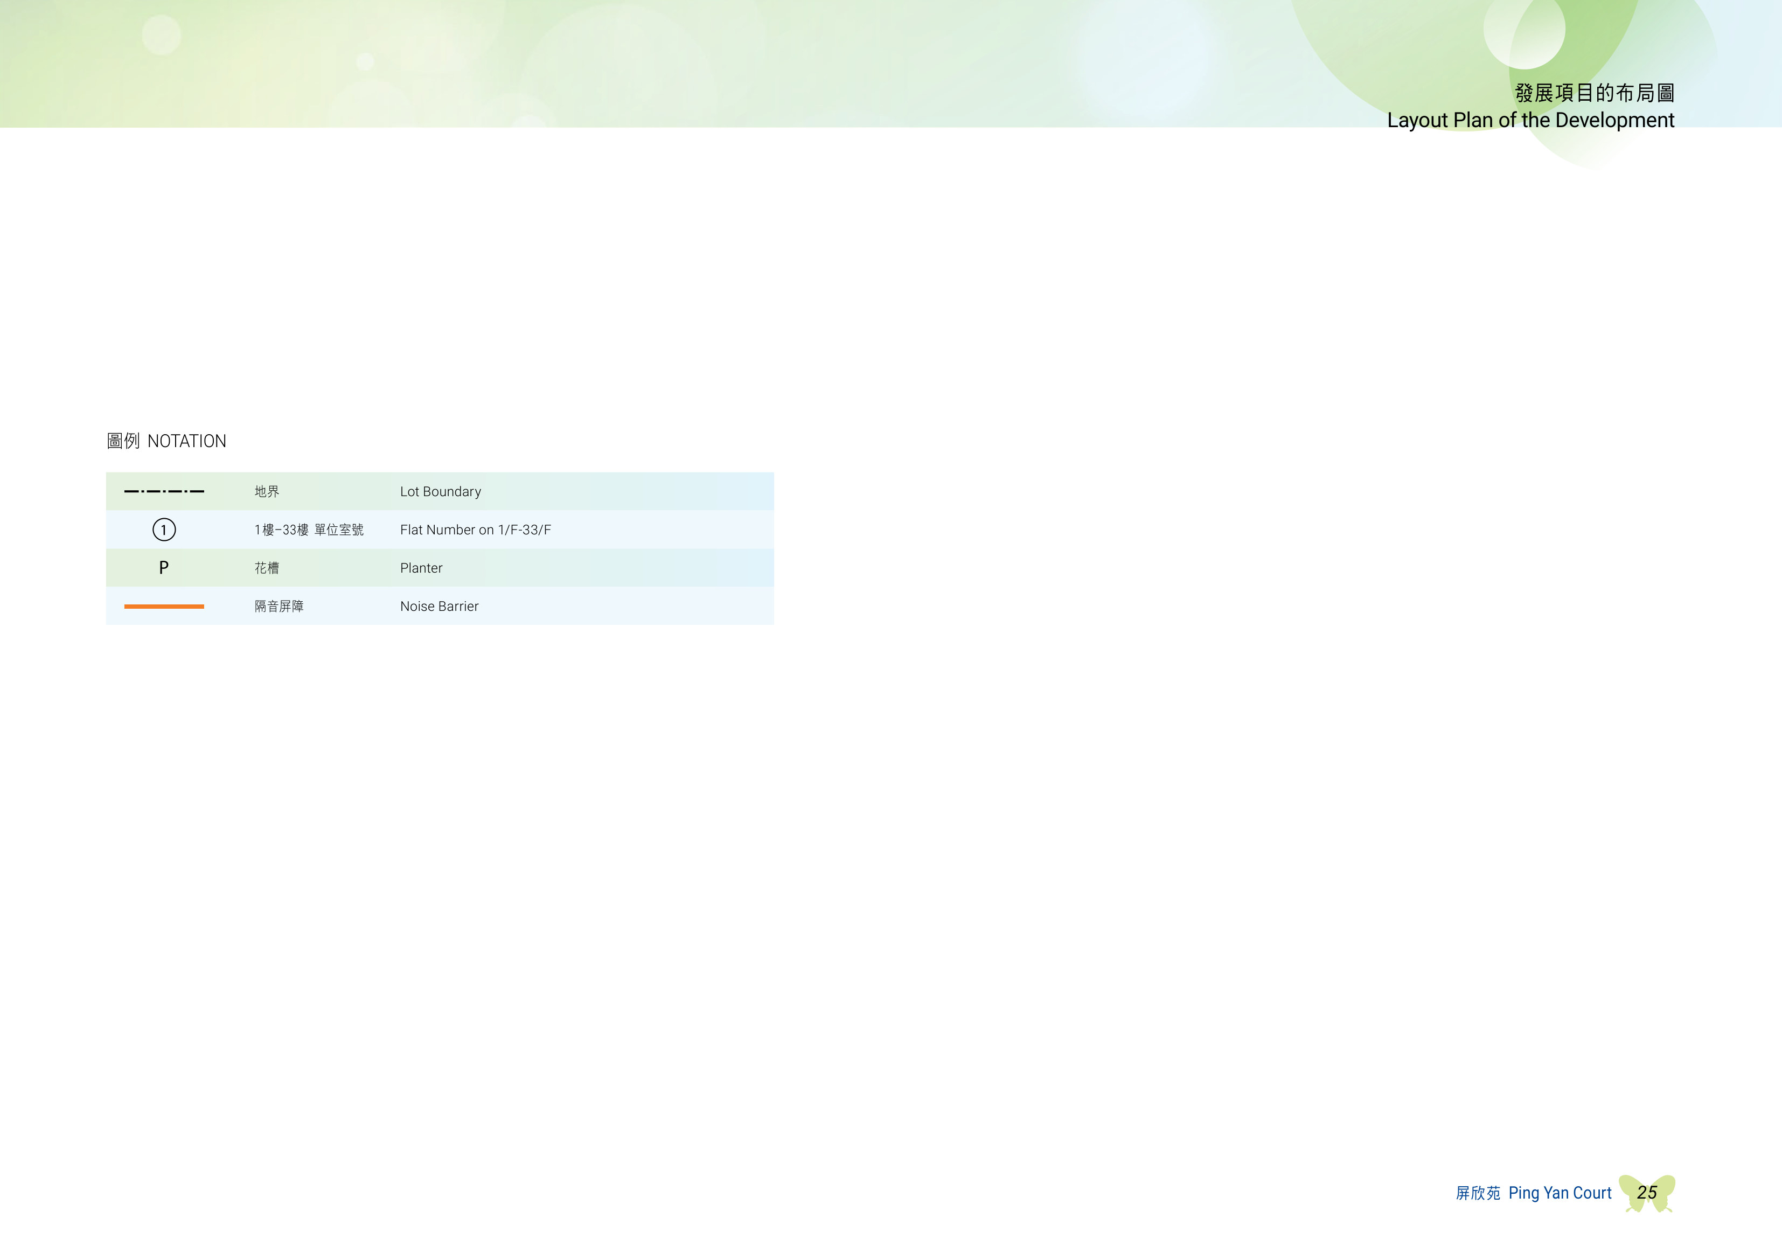Click the 地界 Chinese label
This screenshot has width=1782, height=1260.
click(x=267, y=491)
